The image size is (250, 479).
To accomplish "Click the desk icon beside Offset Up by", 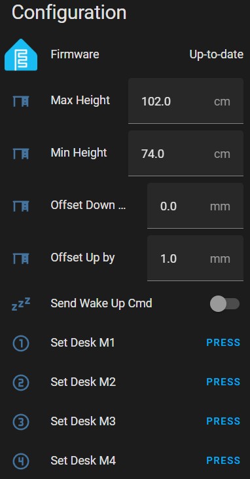I will pyautogui.click(x=21, y=258).
